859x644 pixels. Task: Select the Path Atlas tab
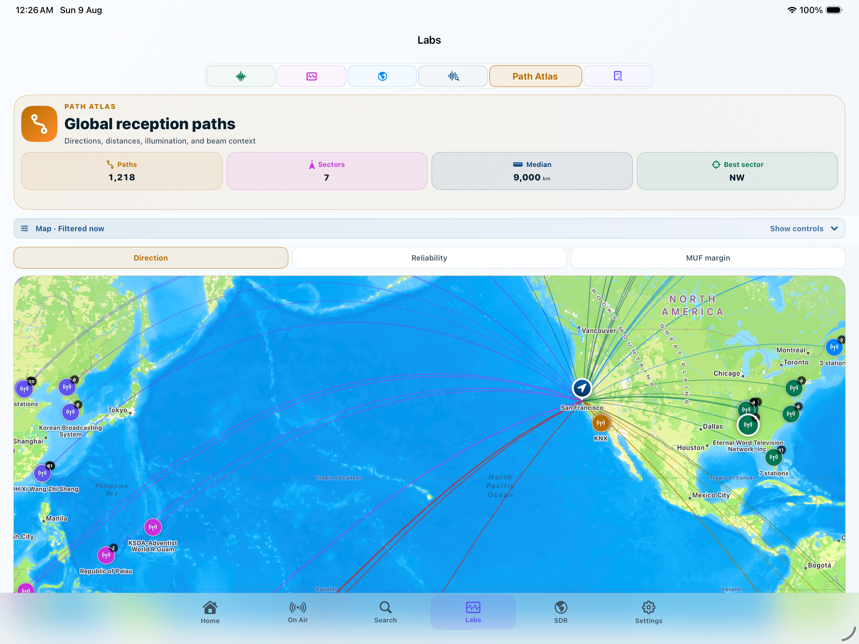pyautogui.click(x=535, y=76)
